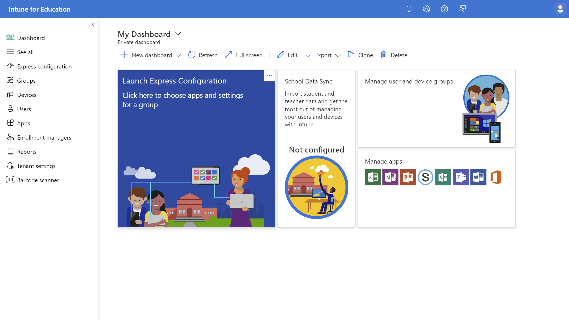Viewport: 569px width, 320px height.
Task: Expand the My Dashboard title dropdown
Action: (x=178, y=34)
